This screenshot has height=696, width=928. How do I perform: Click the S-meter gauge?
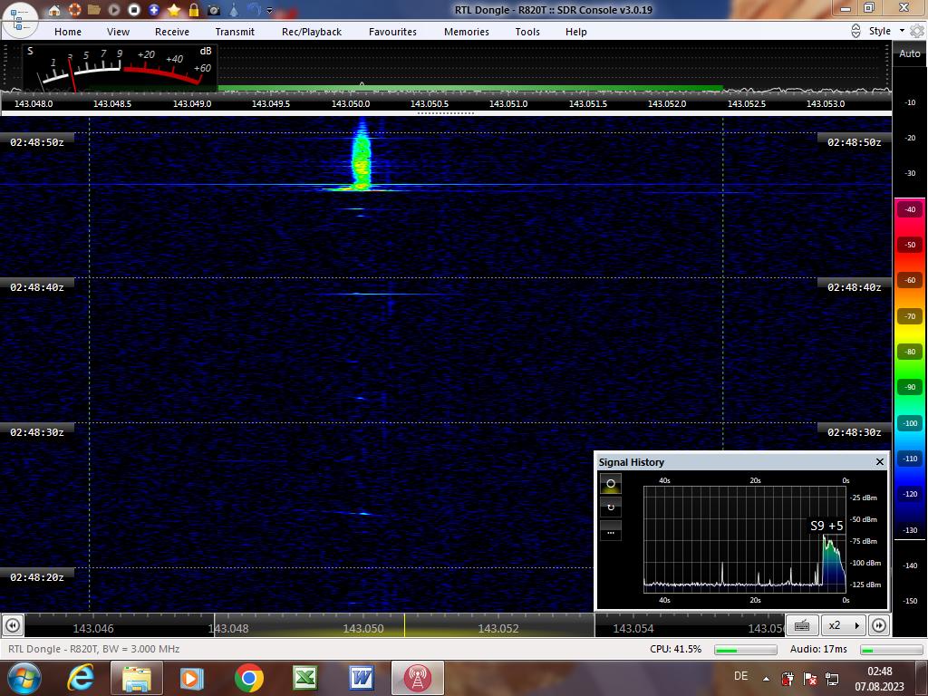(x=121, y=68)
